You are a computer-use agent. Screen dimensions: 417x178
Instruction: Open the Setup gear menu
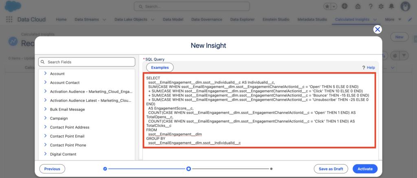(381, 6)
